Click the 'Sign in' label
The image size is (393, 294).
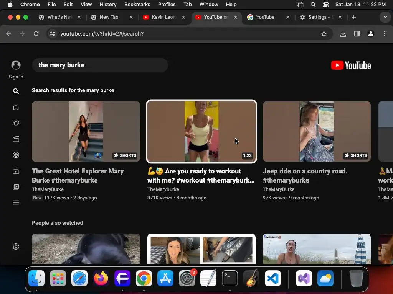point(16,77)
